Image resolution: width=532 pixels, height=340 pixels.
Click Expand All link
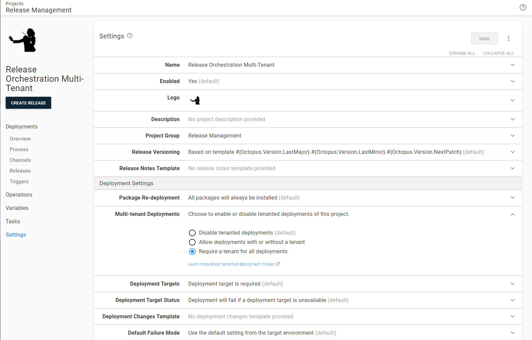pos(462,53)
